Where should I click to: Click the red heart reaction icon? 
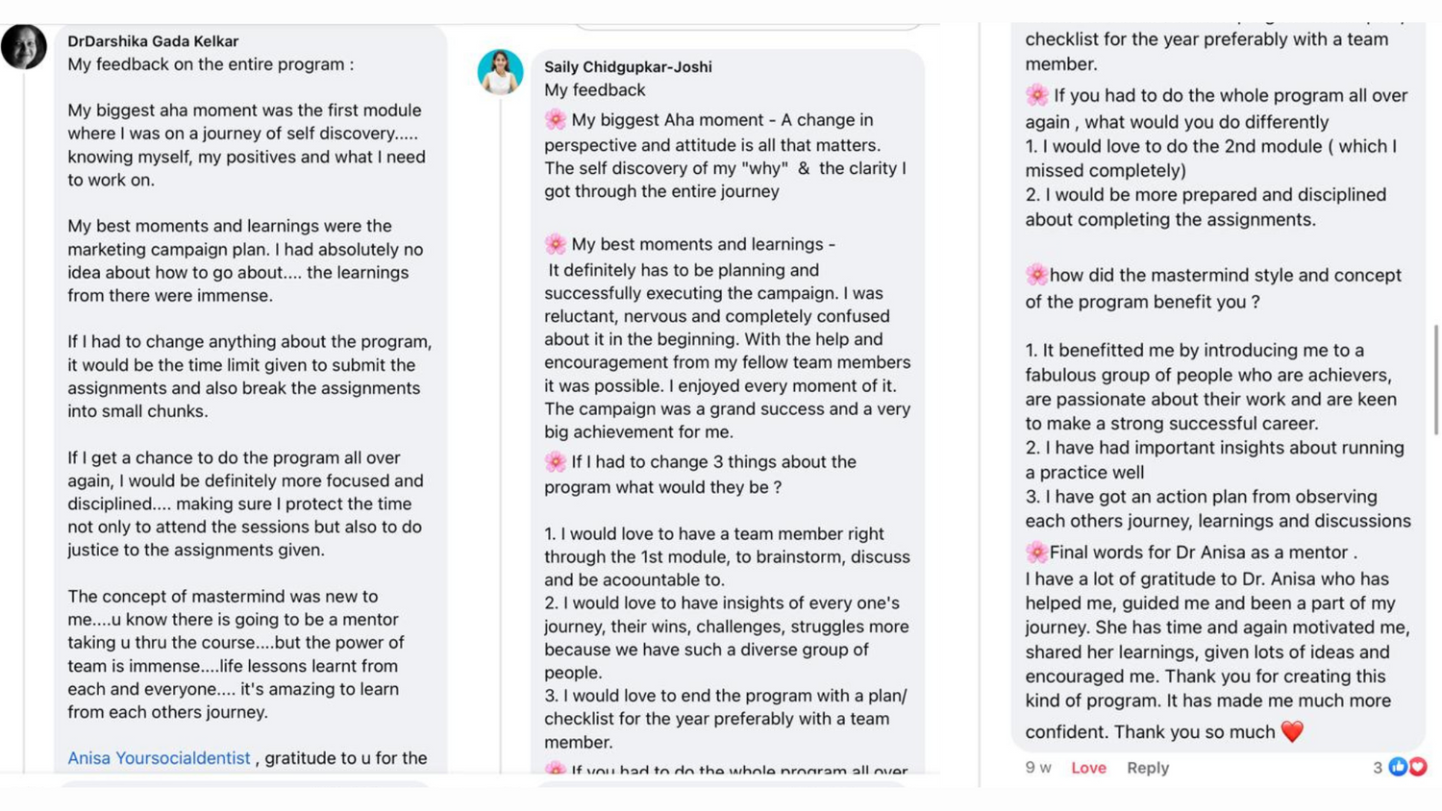coord(1417,767)
